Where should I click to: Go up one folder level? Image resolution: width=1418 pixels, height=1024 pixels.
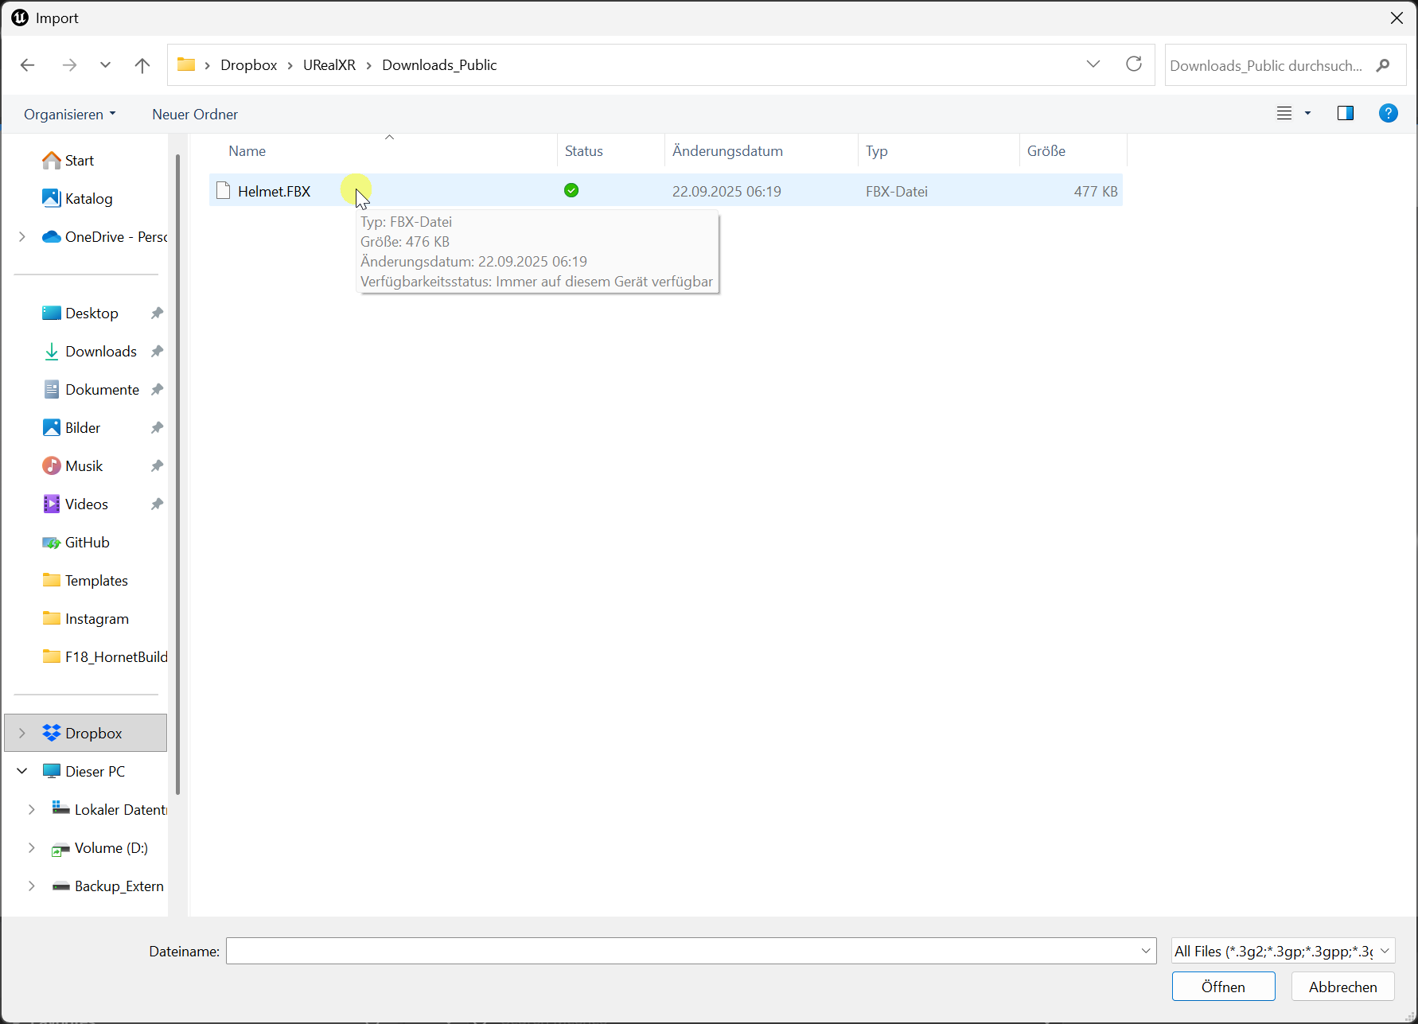click(x=142, y=65)
